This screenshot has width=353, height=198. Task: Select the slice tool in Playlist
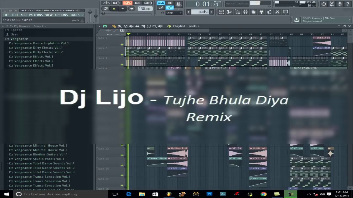tap(143, 26)
